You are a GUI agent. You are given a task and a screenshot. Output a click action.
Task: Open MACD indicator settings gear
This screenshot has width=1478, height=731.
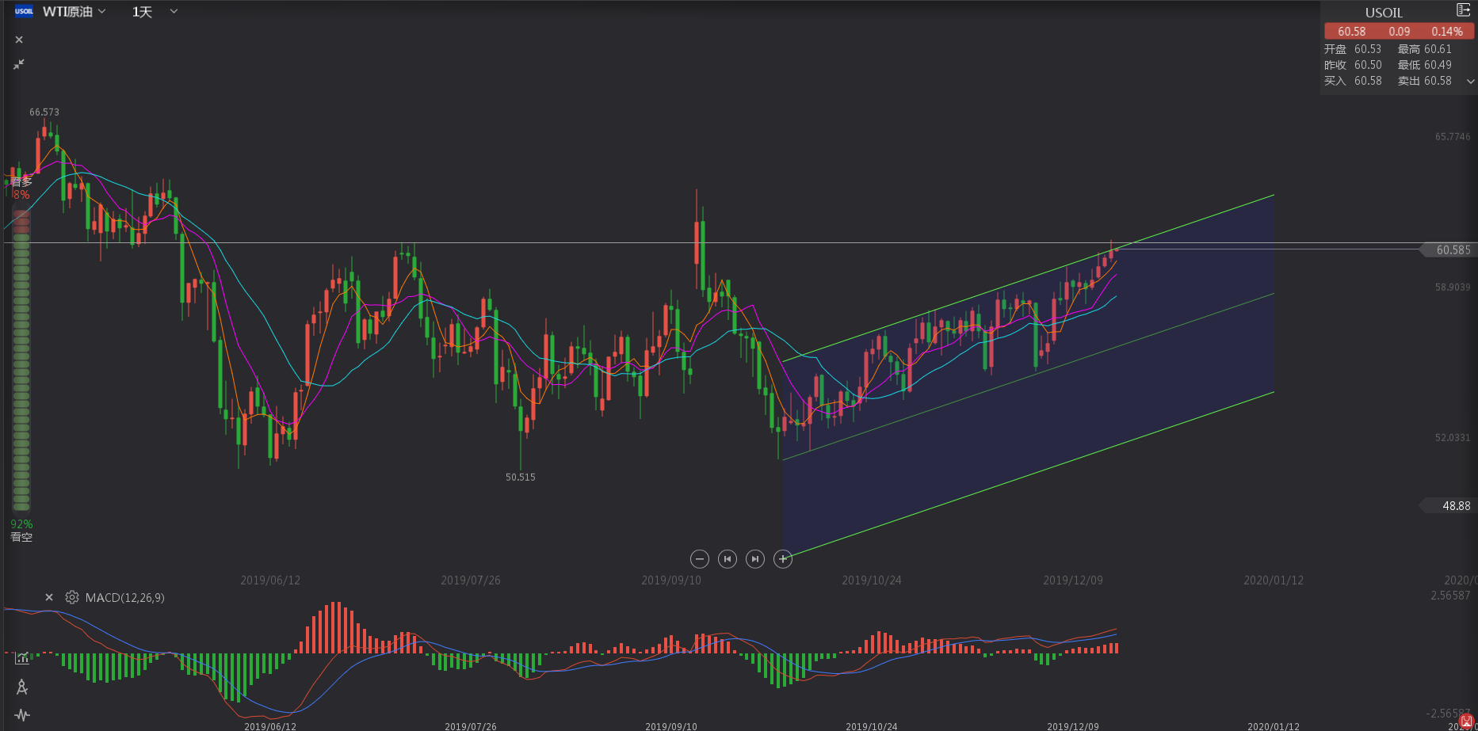(x=72, y=598)
